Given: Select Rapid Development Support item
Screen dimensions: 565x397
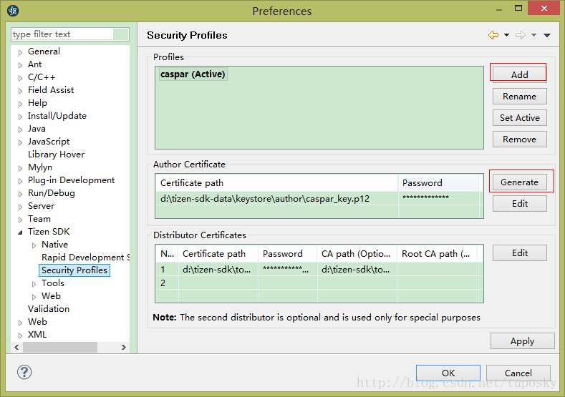Looking at the screenshot, I should pyautogui.click(x=85, y=258).
